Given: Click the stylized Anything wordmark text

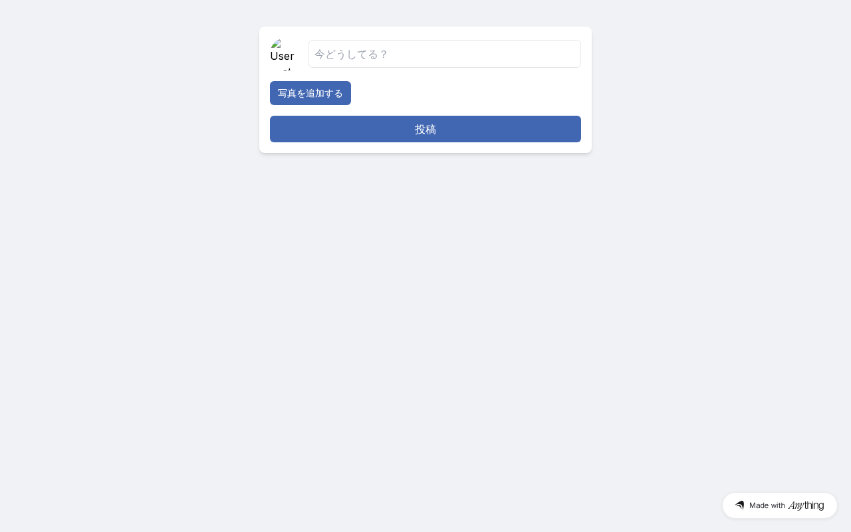Looking at the screenshot, I should 806,505.
